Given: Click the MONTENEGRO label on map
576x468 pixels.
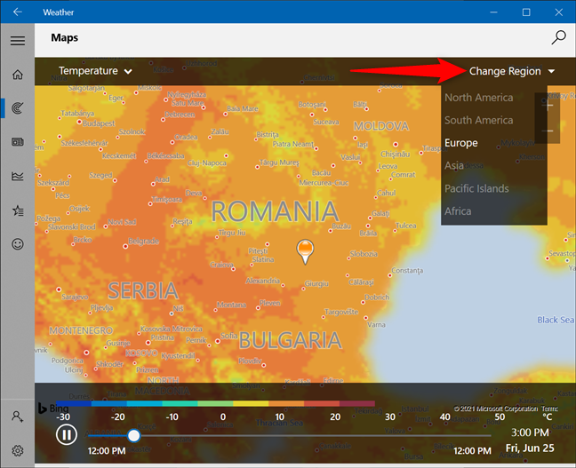Looking at the screenshot, I should pos(81,330).
